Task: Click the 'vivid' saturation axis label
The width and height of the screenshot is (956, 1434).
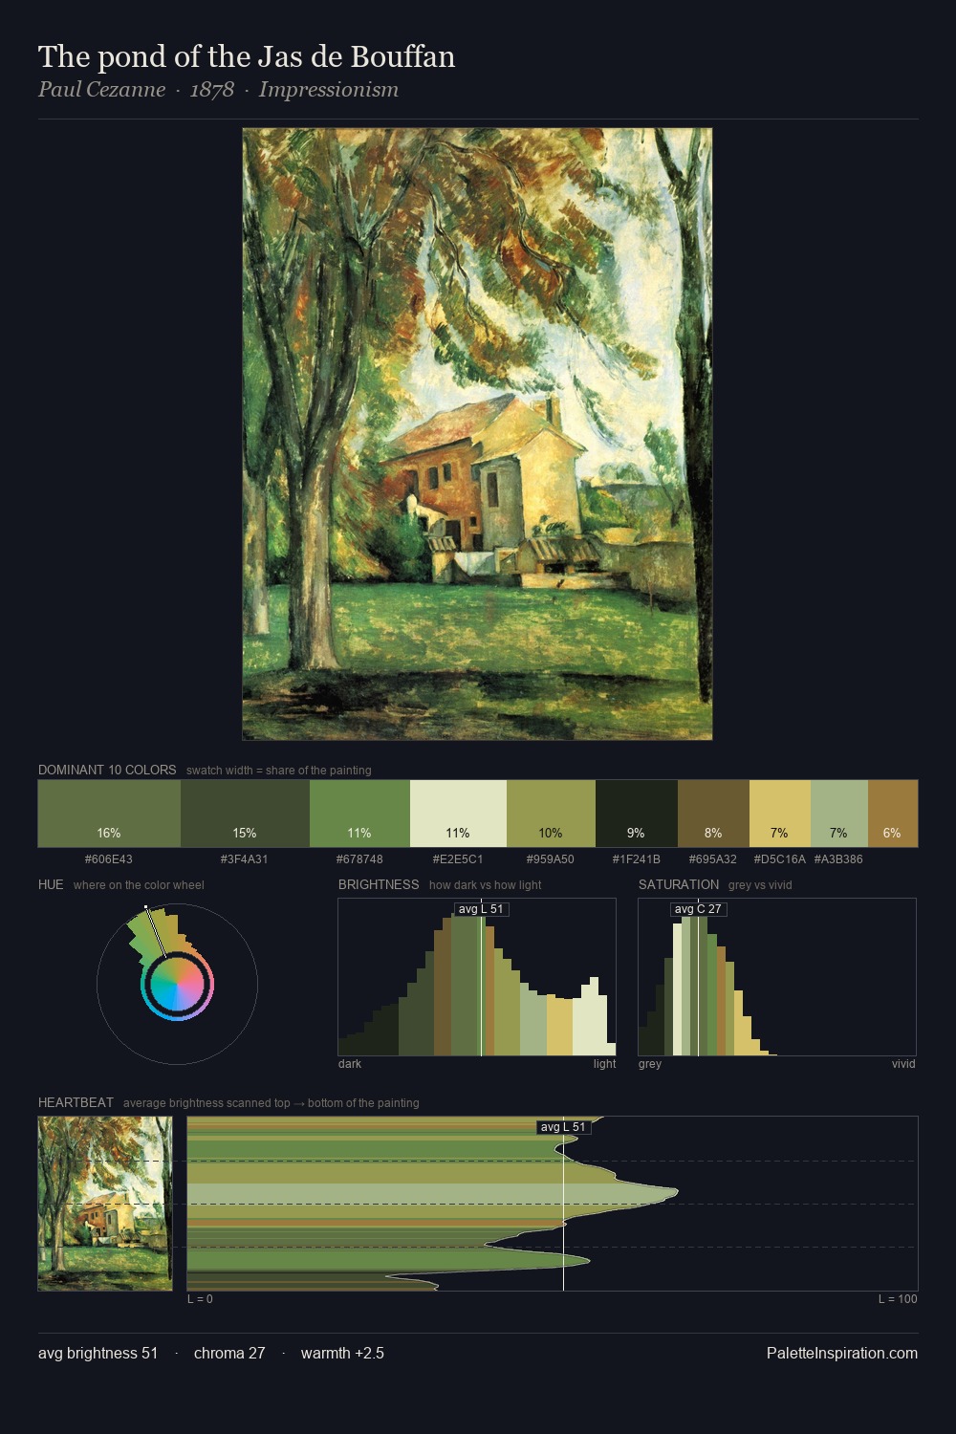Action: 903,1064
